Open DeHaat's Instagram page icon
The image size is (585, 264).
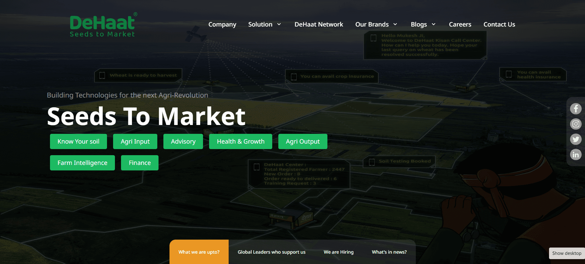576,124
